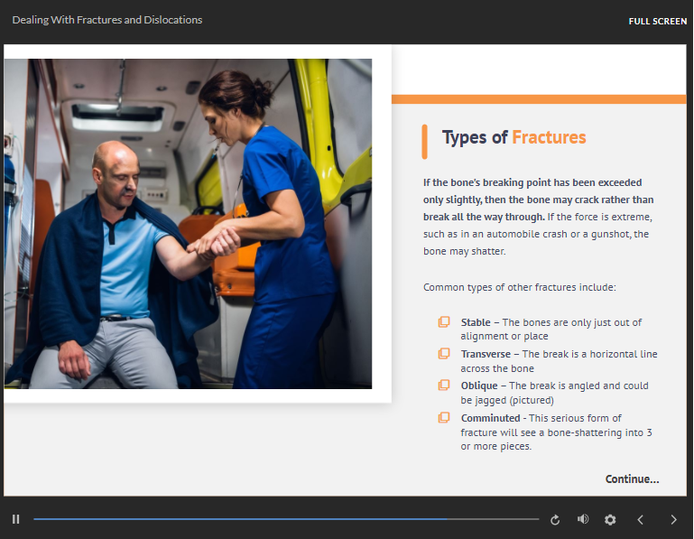Screen dimensions: 694x539
Task: Click the 'Types of Fractures' heading
Action: click(x=514, y=137)
